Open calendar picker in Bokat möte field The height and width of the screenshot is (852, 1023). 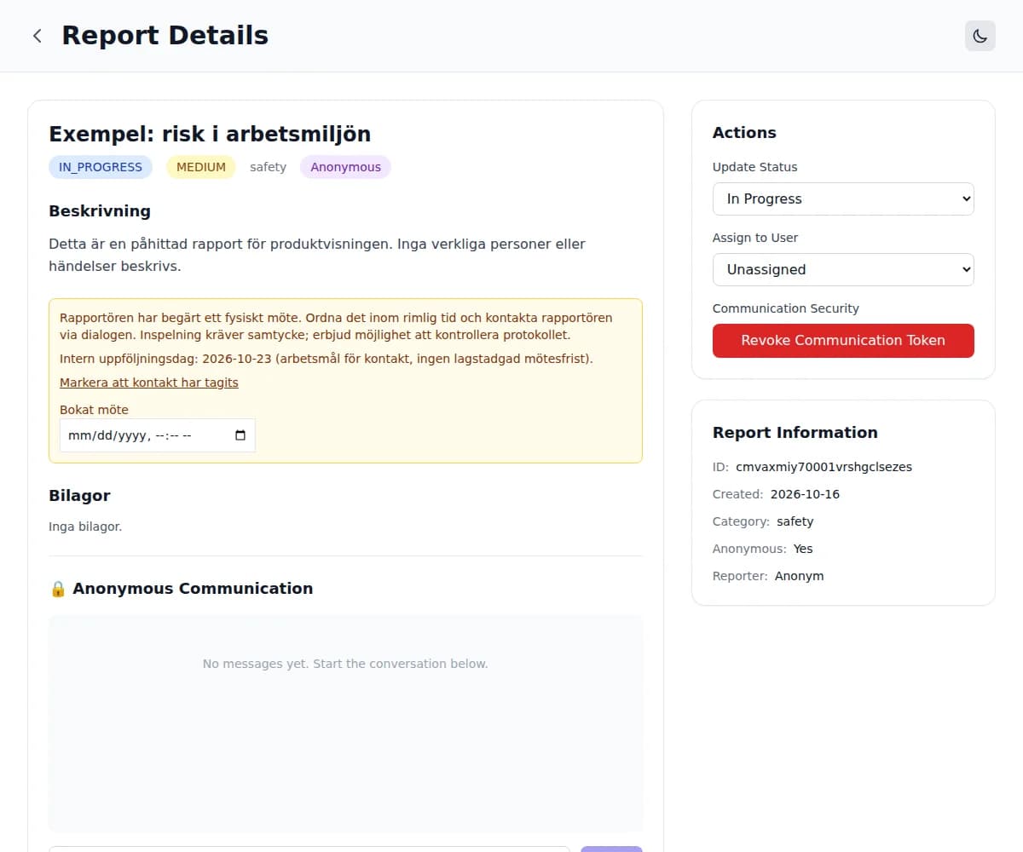coord(240,435)
